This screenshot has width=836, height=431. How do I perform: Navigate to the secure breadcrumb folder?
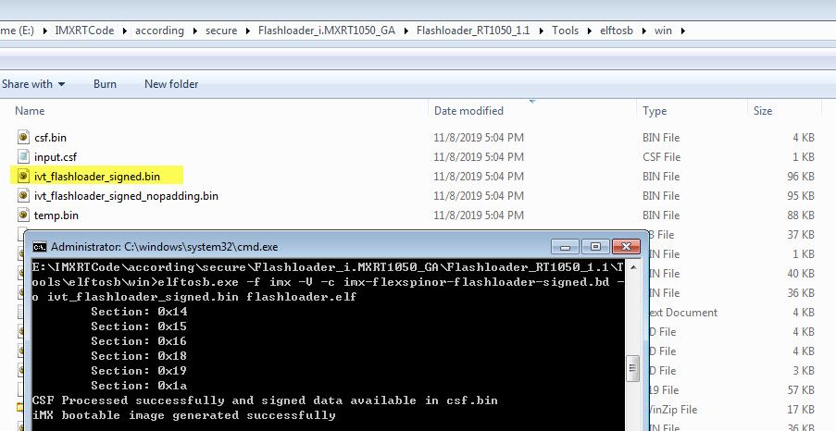point(221,31)
